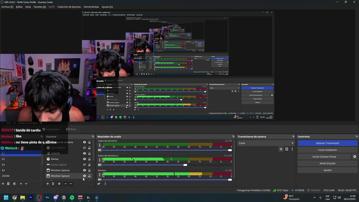
Task: Open the Filtros button above sources
Action: click(71, 129)
